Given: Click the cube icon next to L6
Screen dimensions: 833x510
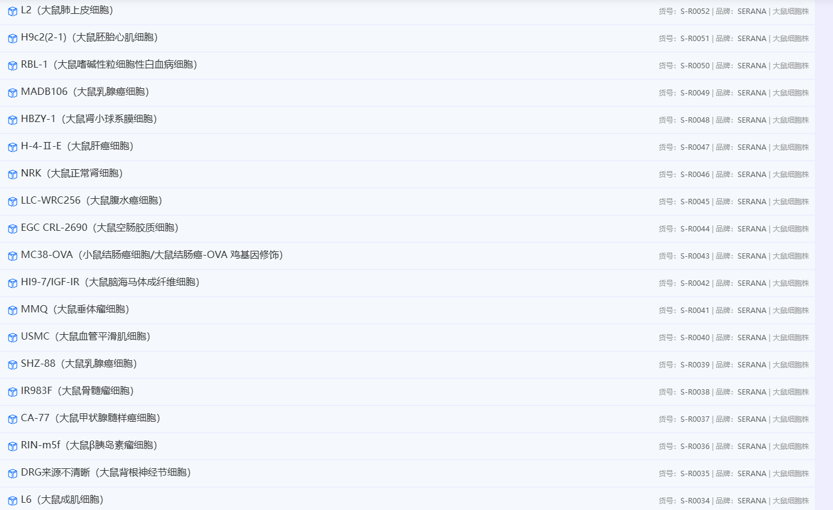Looking at the screenshot, I should pos(12,501).
